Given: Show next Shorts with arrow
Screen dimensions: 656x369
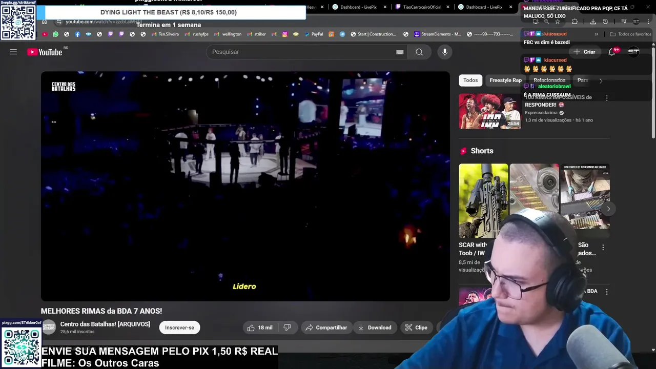Looking at the screenshot, I should [608, 209].
